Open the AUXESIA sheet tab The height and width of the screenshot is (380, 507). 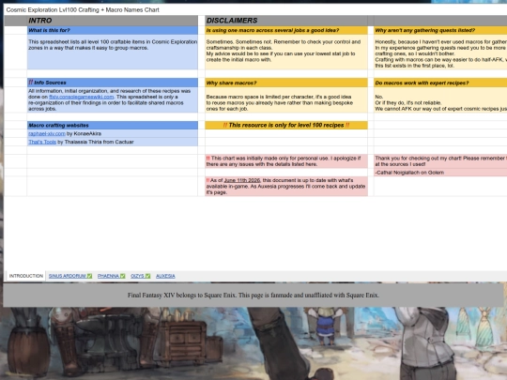[x=165, y=276]
